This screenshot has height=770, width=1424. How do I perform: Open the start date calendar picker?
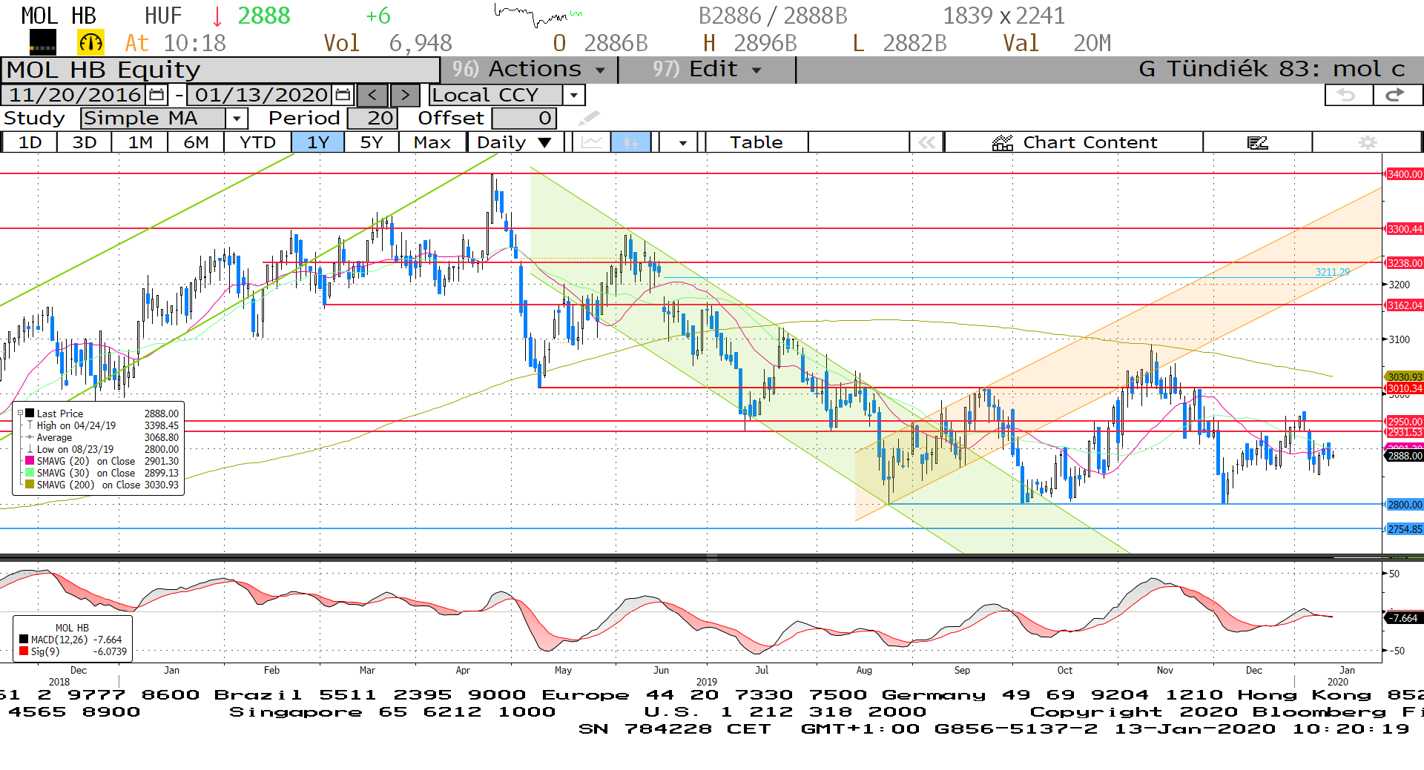pos(156,95)
